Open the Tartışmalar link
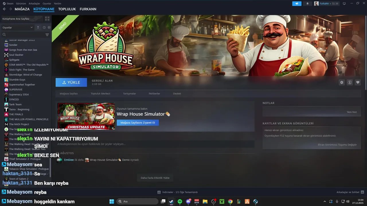The image size is (367, 206). (x=129, y=94)
